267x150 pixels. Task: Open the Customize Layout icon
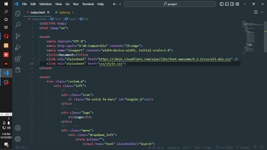(x=237, y=4)
